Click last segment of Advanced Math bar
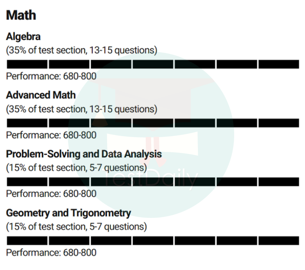This screenshot has height=270, width=305. coord(279,123)
